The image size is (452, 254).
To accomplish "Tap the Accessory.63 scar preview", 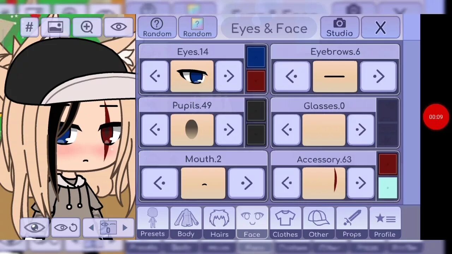I will pos(324,183).
